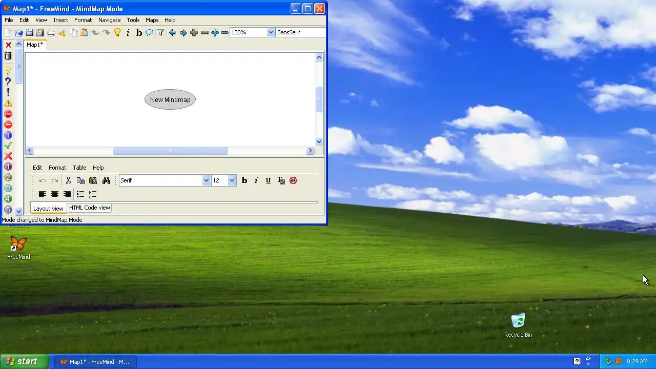
Task: Toggle italic with the main toolbar 'i' icon
Action: (x=128, y=32)
